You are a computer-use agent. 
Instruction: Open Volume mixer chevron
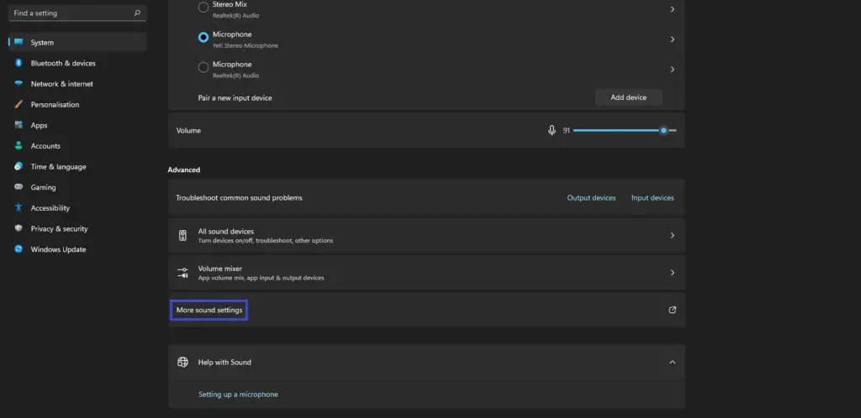672,272
